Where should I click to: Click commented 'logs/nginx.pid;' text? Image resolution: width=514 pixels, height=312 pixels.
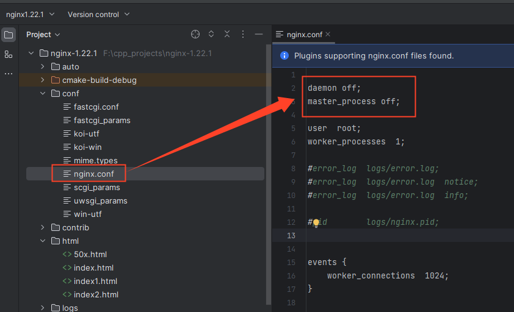[x=402, y=222]
